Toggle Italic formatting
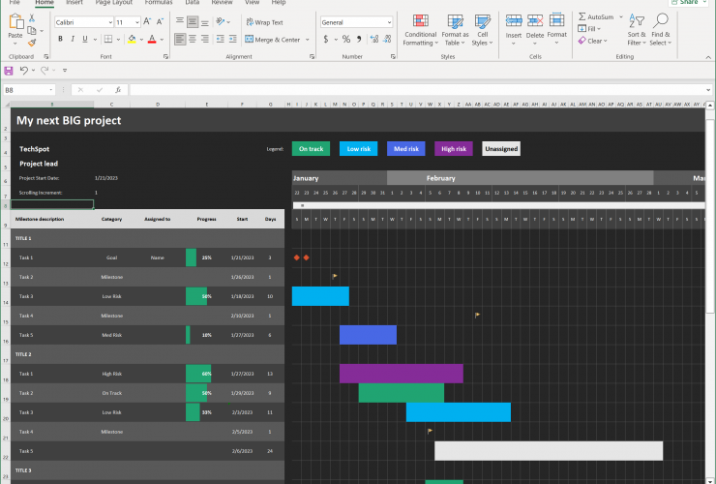This screenshot has width=716, height=484. coord(74,40)
